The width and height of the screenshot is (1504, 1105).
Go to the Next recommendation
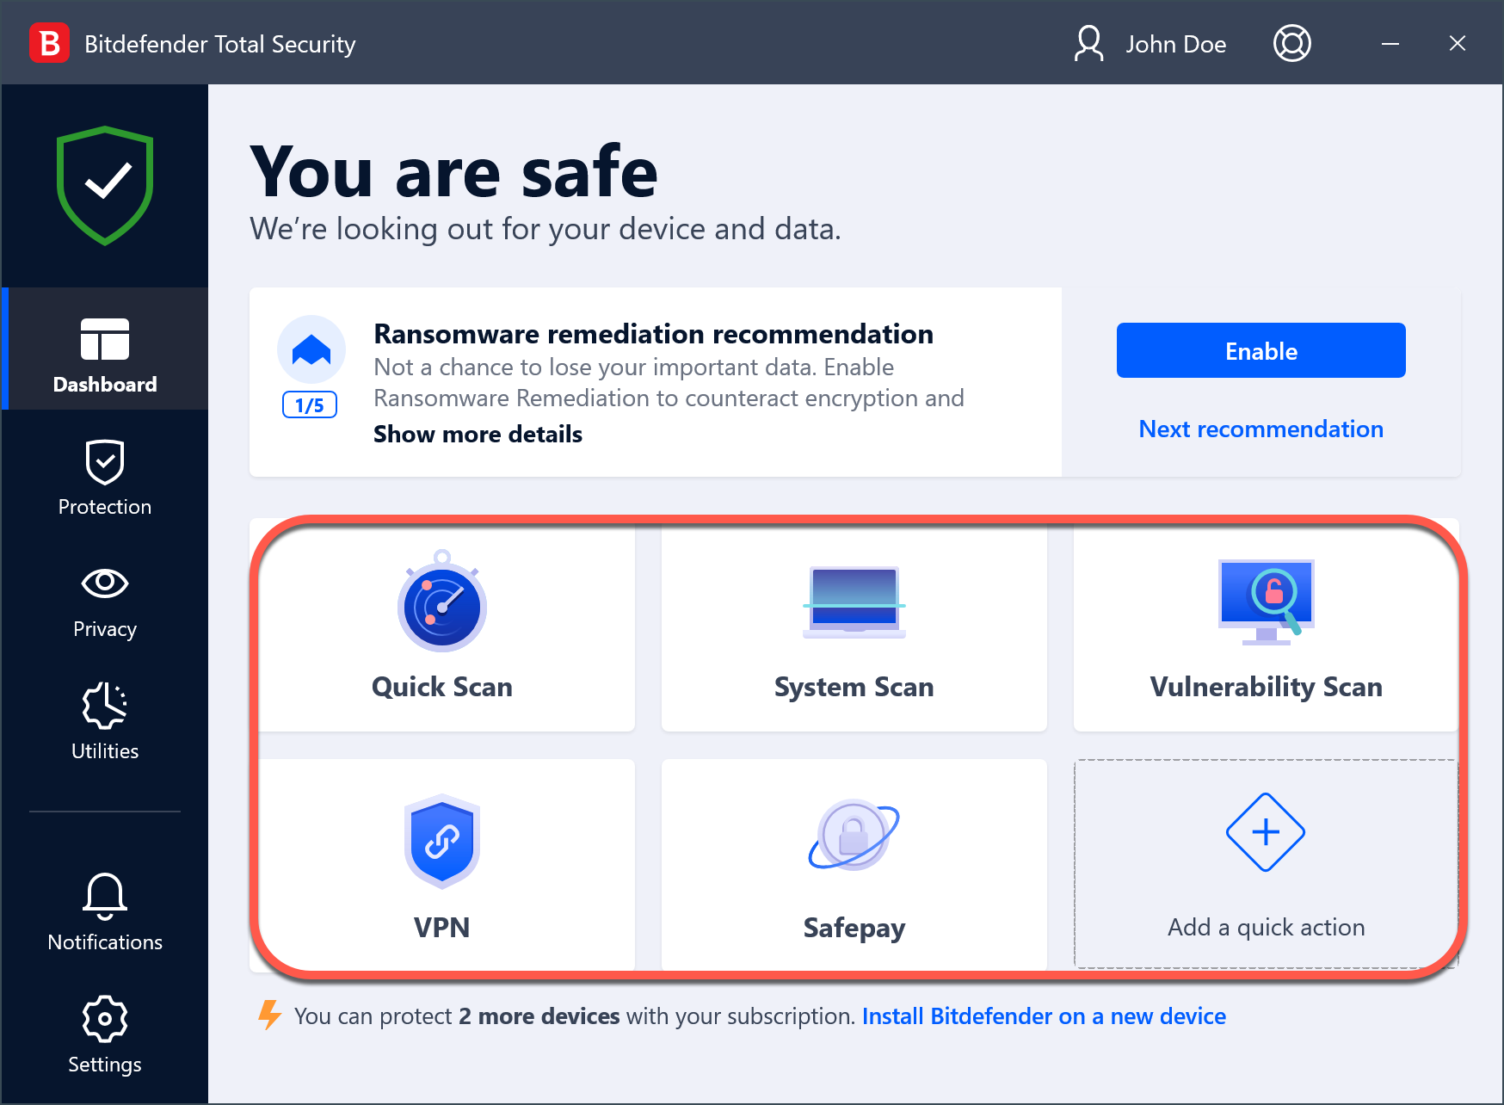(1260, 429)
